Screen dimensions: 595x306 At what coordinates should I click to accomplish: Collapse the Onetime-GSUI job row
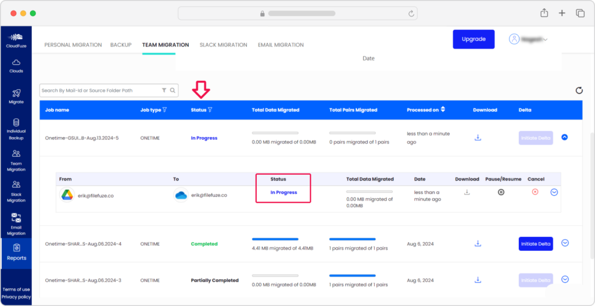pyautogui.click(x=564, y=137)
